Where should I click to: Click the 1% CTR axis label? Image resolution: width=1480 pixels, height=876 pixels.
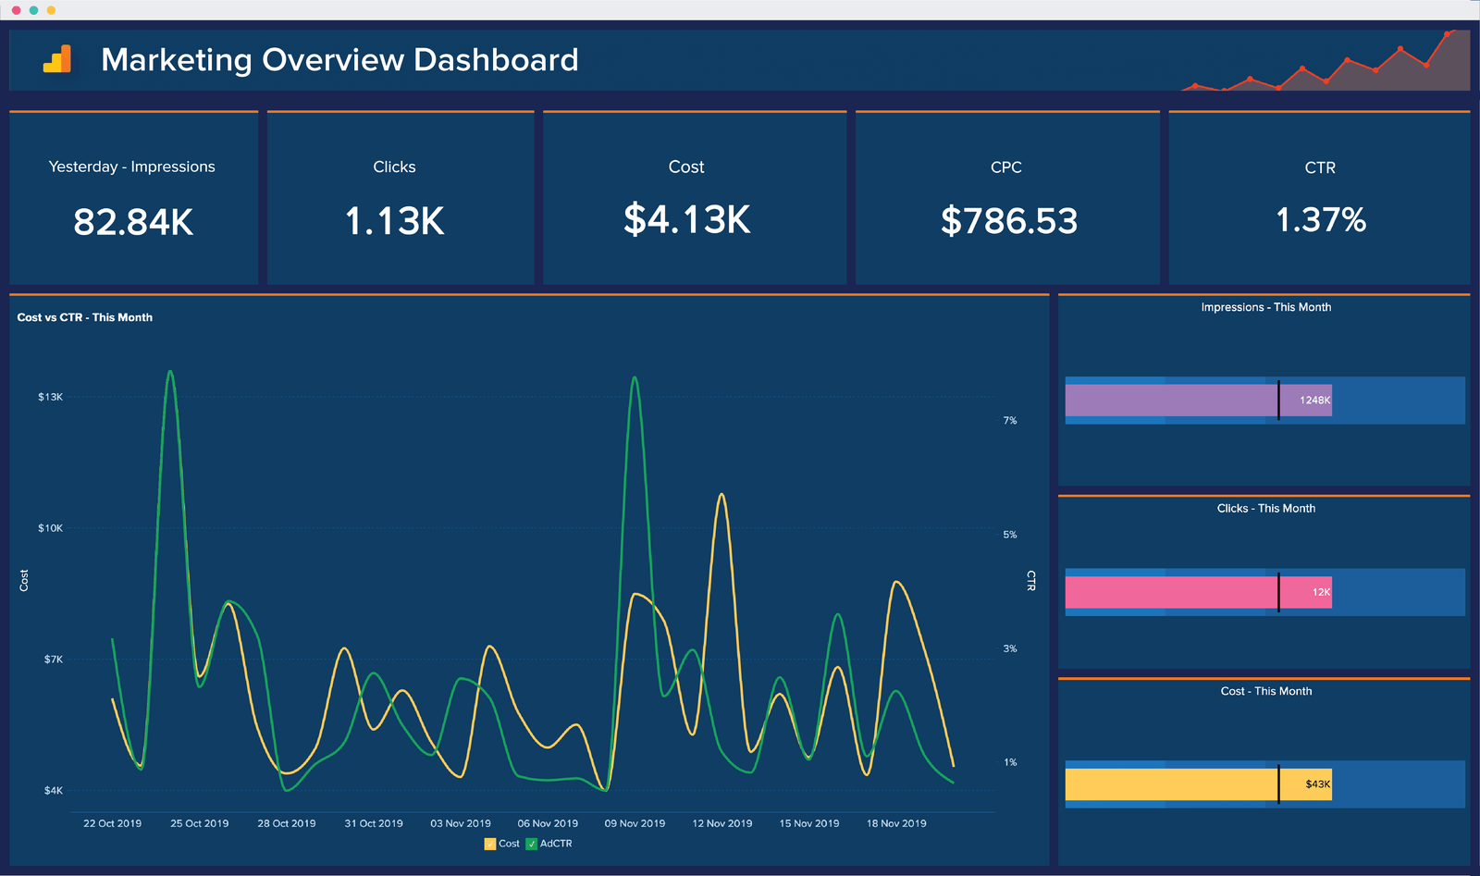pyautogui.click(x=1010, y=762)
